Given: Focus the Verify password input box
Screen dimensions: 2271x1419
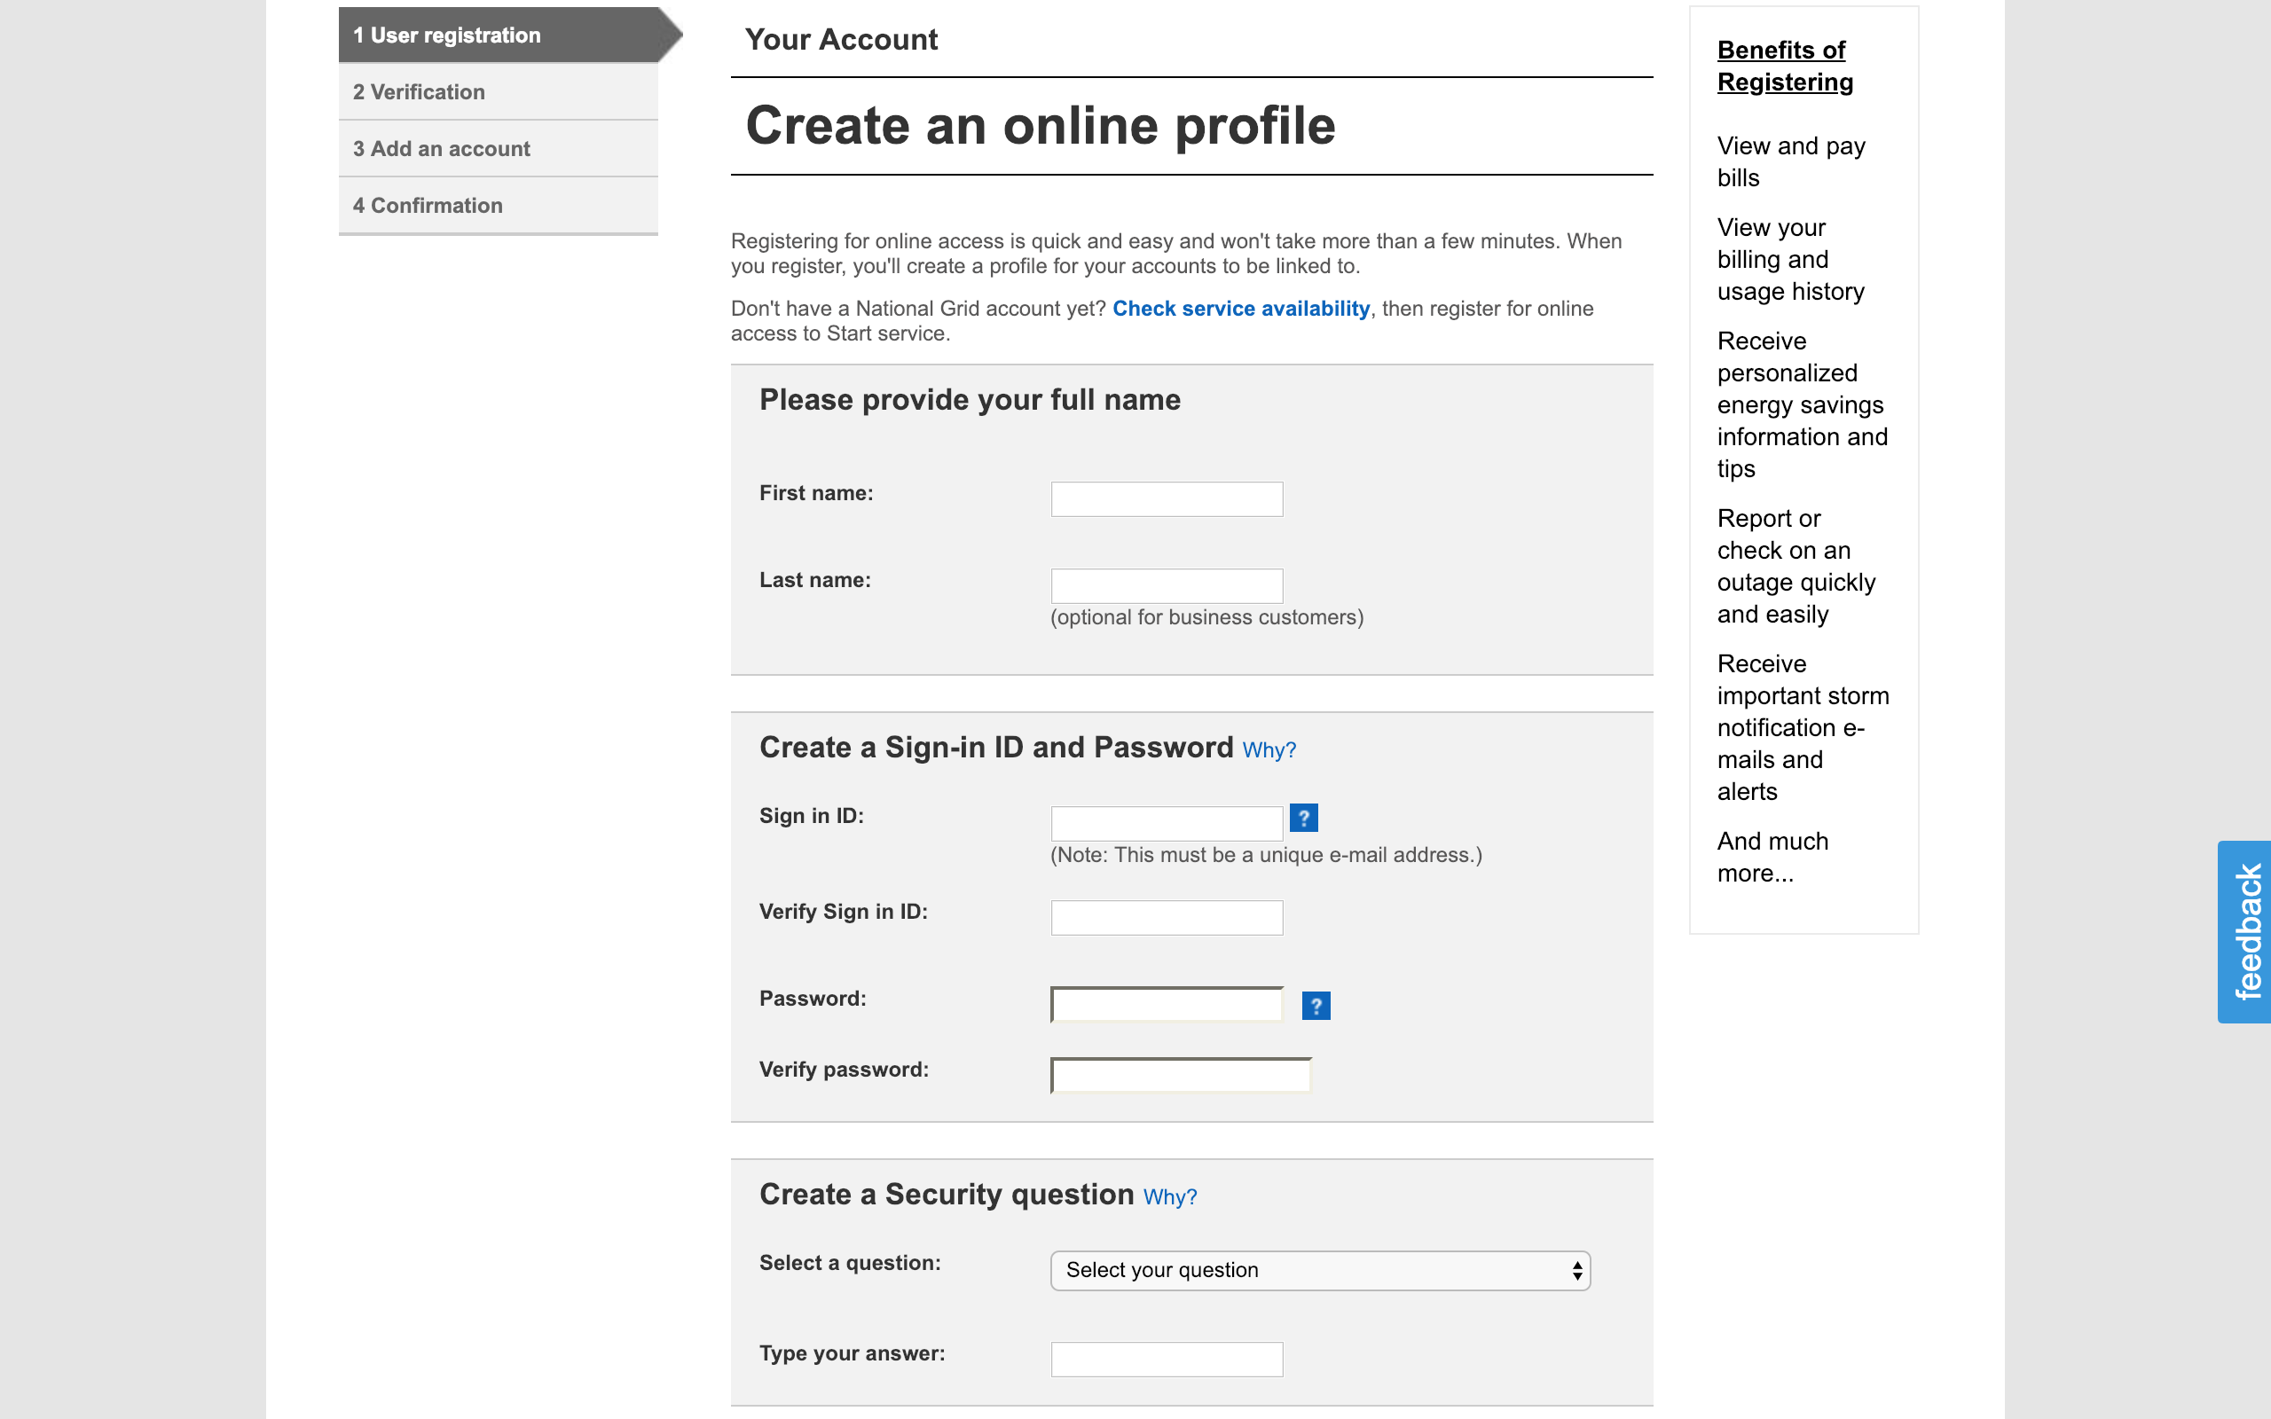Looking at the screenshot, I should [1180, 1076].
